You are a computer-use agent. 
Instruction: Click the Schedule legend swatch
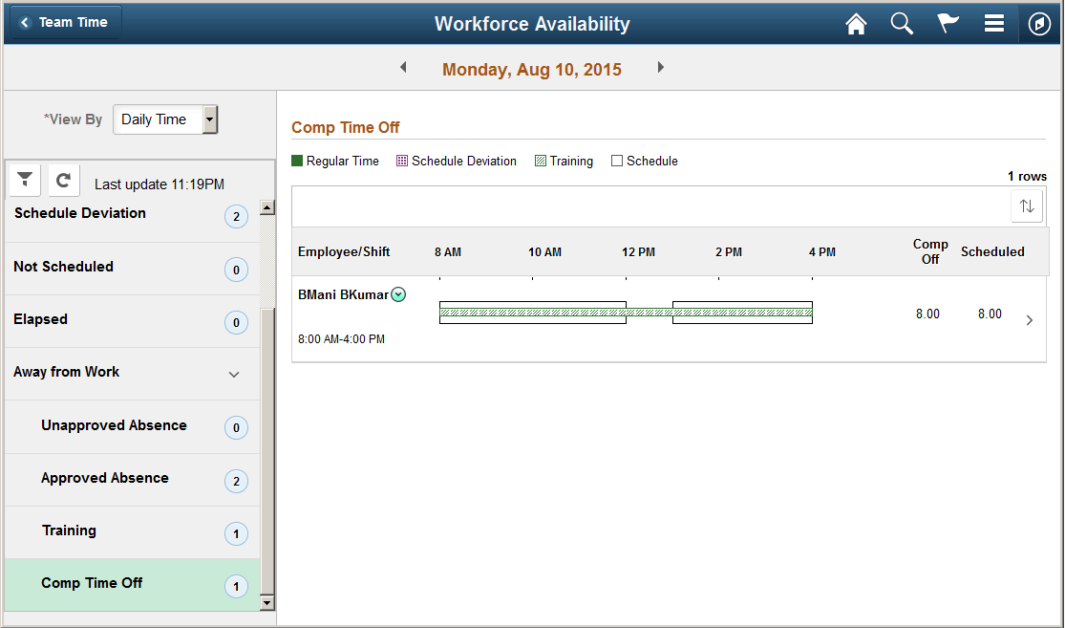click(x=617, y=161)
